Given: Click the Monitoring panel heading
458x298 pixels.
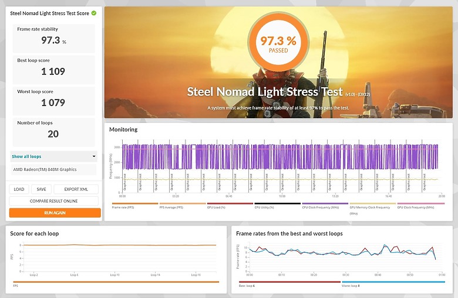Looking at the screenshot, I should click(123, 129).
